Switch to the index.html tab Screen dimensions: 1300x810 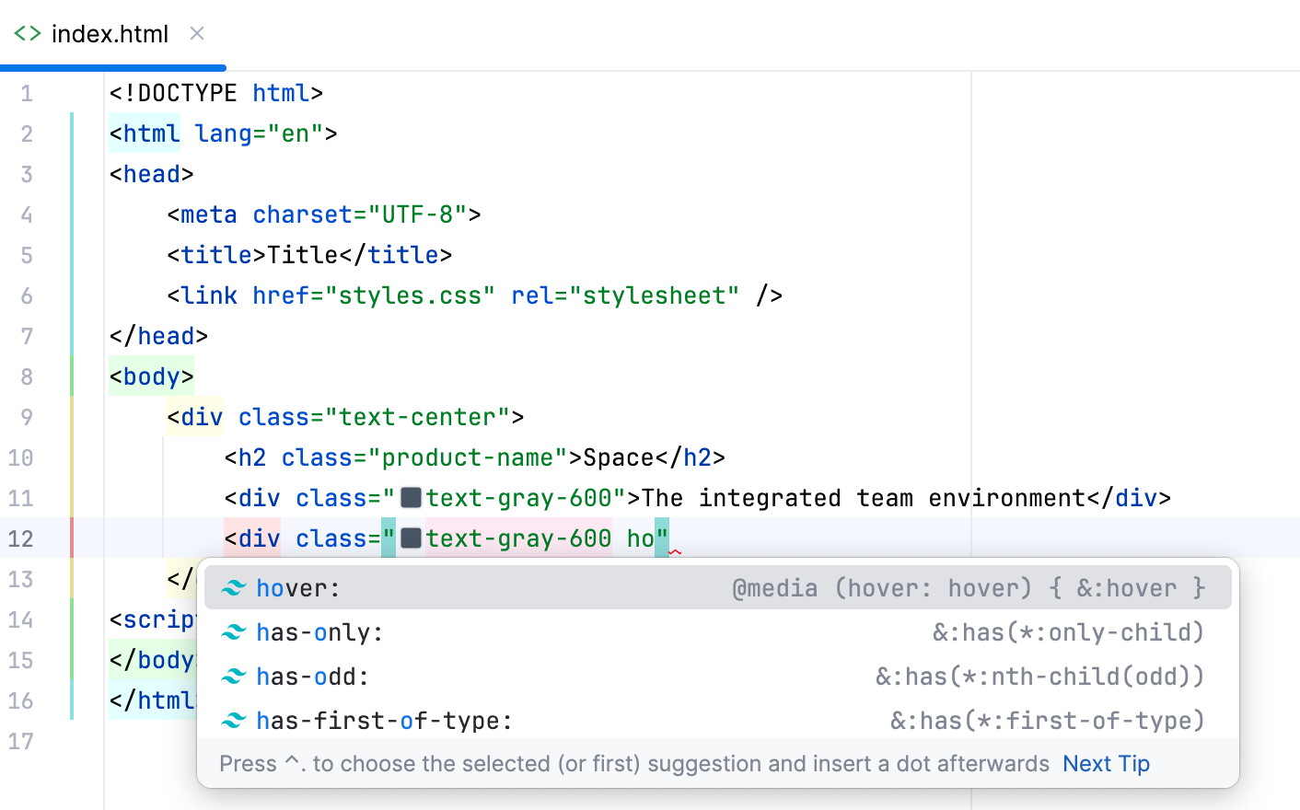pos(110,33)
